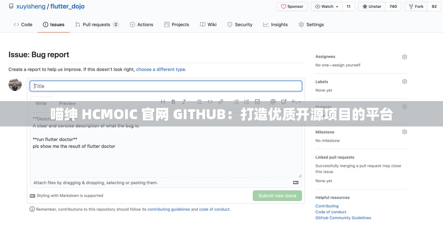Select the Preview tab of the editor
This screenshot has width=443, height=228.
tap(67, 104)
